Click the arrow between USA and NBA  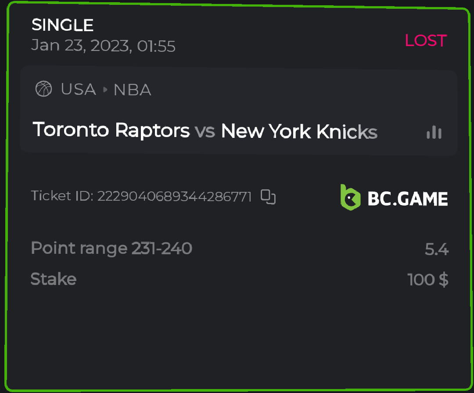coord(105,90)
